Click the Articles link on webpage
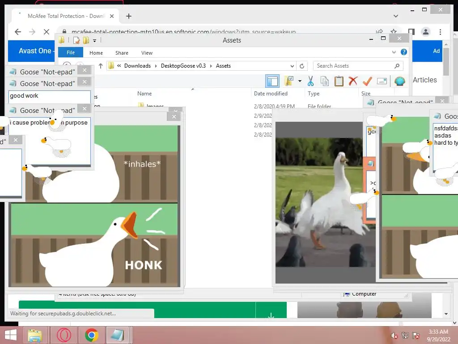Viewport: 458px width, 344px height. coord(425,80)
